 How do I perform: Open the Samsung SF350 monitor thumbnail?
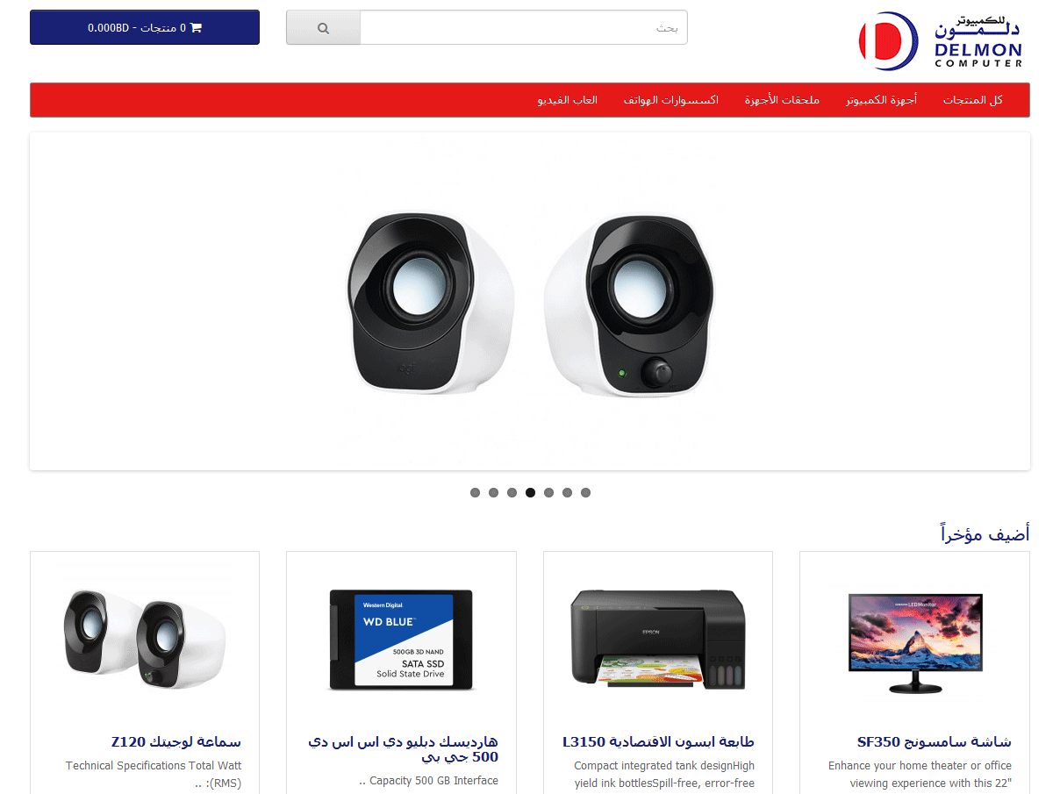click(x=914, y=641)
